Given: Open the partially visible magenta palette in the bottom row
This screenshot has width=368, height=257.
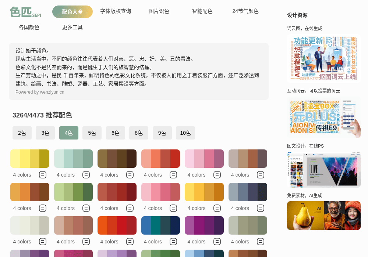Looking at the screenshot, I should (x=73, y=253).
